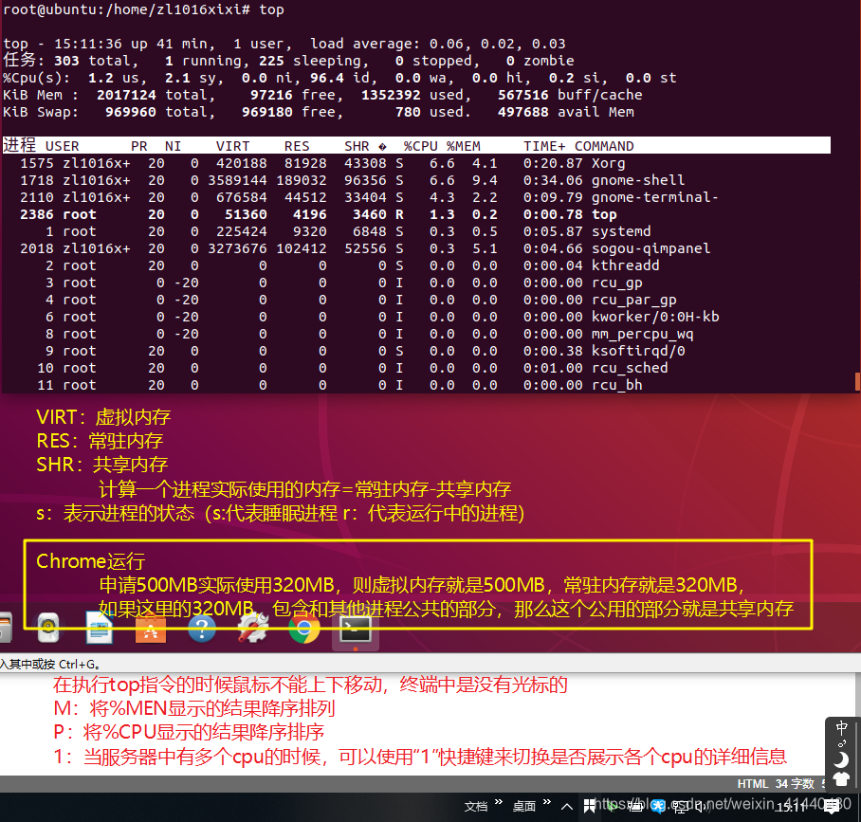This screenshot has width=861, height=822.
Task: Click the ksoftirqd/0 process row
Action: click(416, 351)
